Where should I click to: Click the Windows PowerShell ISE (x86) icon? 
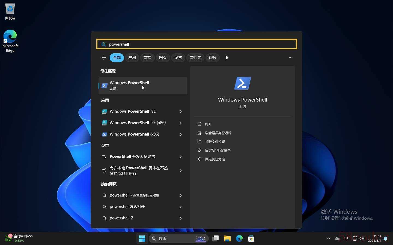coord(104,123)
